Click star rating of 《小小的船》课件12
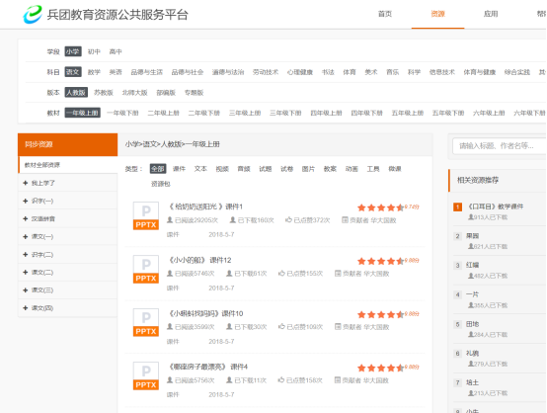This screenshot has width=547, height=413. (380, 261)
